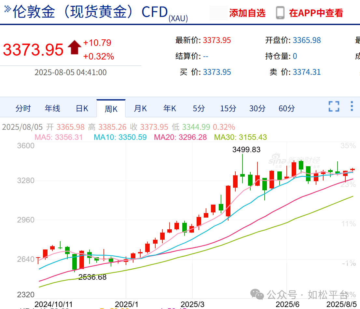Viewport: 360px width, 309px height.
Task: Click the MA30: 3155.43 legend
Action: (241, 137)
